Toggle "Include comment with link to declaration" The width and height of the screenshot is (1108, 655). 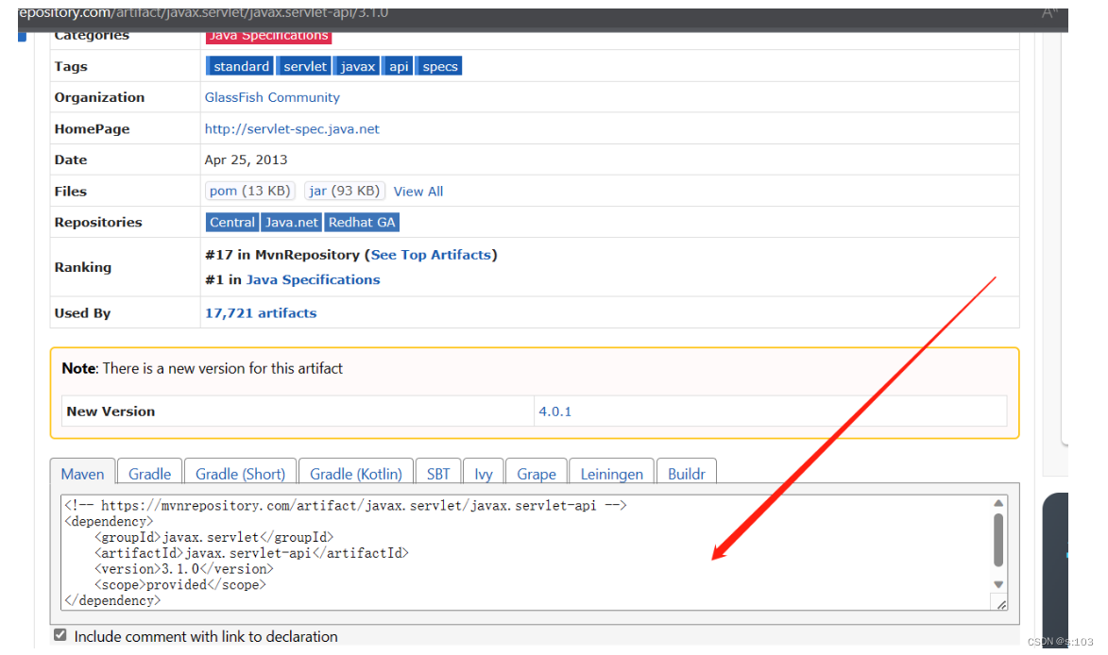coord(60,634)
